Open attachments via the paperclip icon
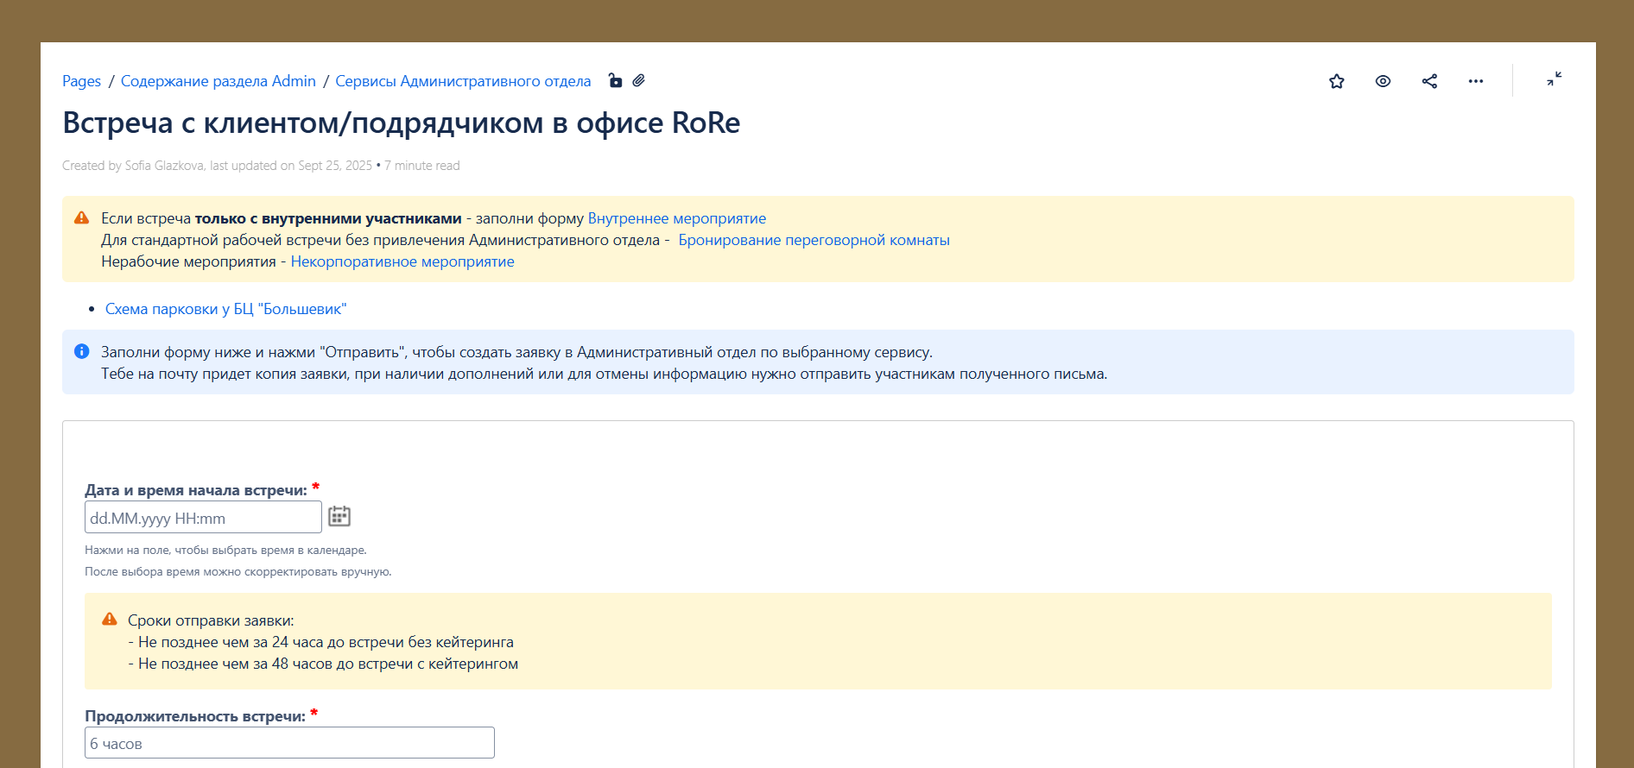The width and height of the screenshot is (1634, 768). tap(639, 80)
